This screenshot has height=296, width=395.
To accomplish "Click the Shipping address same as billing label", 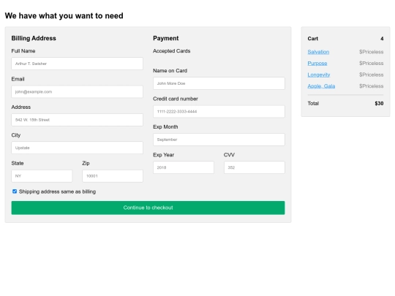I will pos(58,191).
